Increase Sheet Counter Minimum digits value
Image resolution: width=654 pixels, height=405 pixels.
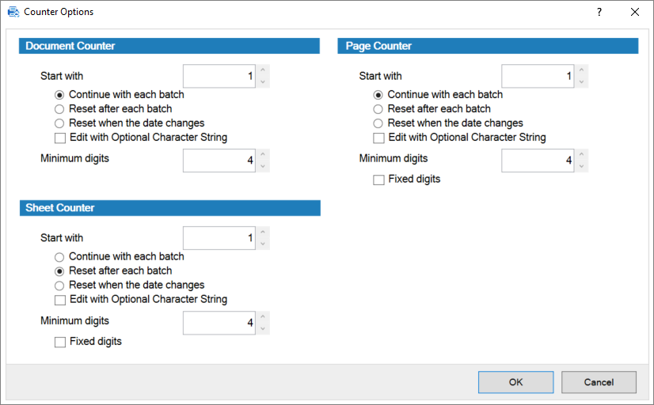tap(263, 317)
